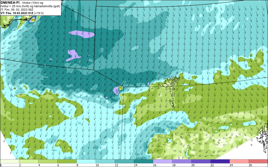Select the 10-12 m/s light teal swatch
Image resolution: width=268 pixels, height=167 pixels.
(x=105, y=161)
